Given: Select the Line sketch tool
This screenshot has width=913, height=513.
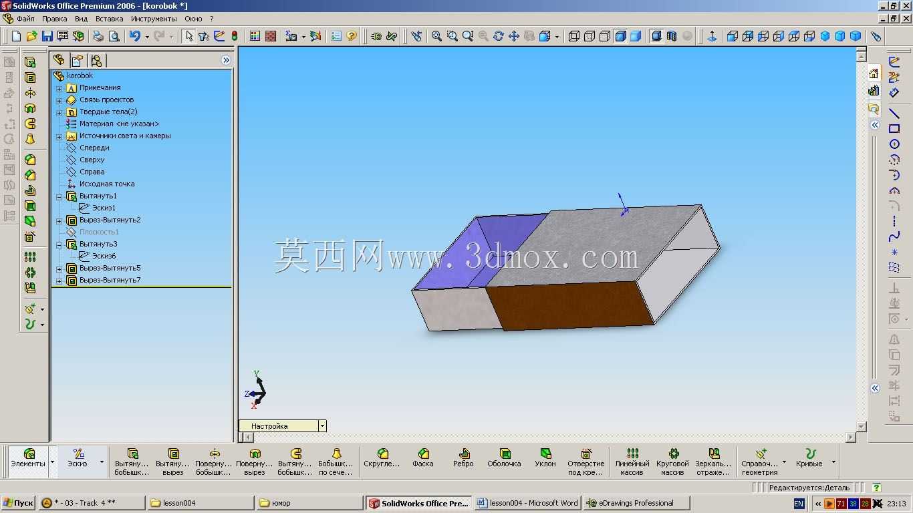Looking at the screenshot, I should [x=894, y=113].
